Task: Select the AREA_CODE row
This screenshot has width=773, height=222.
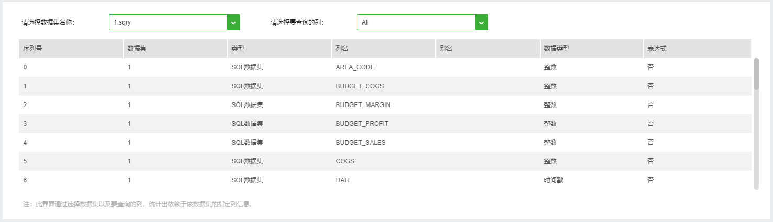Action: point(355,67)
